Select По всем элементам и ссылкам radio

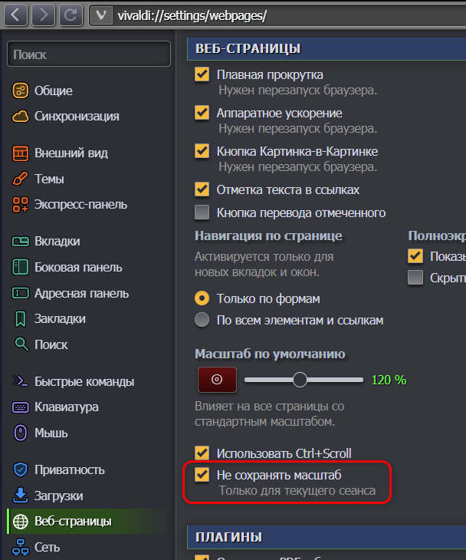click(x=202, y=320)
